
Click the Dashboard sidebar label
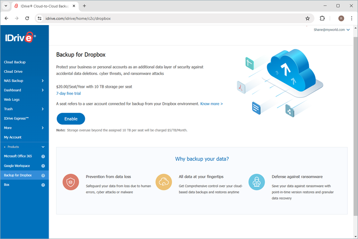(12, 90)
